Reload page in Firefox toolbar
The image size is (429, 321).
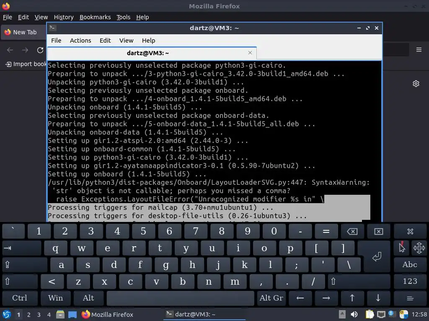pos(40,50)
